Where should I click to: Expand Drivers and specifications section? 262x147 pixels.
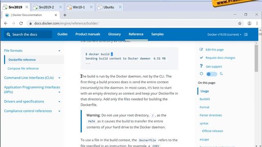click(x=59, y=102)
